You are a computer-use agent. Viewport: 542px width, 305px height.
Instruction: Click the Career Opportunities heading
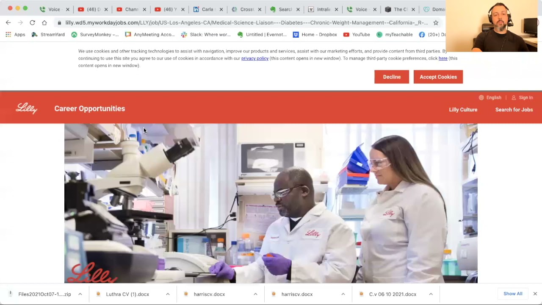point(90,108)
